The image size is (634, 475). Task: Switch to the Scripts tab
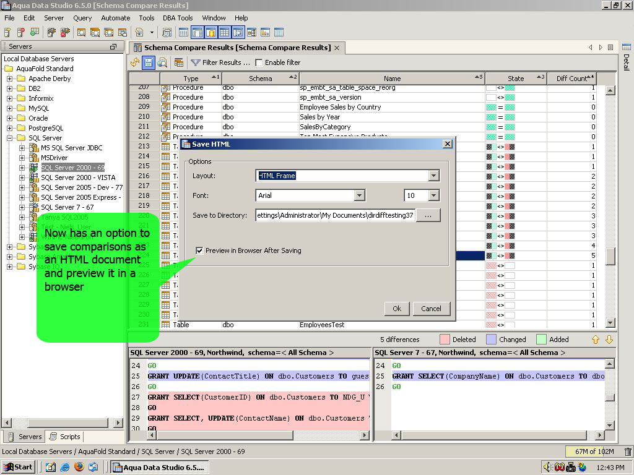pos(65,437)
